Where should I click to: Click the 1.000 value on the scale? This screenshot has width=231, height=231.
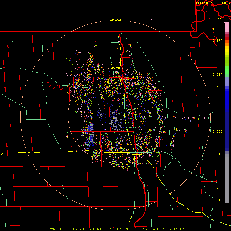pyautogui.click(x=217, y=29)
